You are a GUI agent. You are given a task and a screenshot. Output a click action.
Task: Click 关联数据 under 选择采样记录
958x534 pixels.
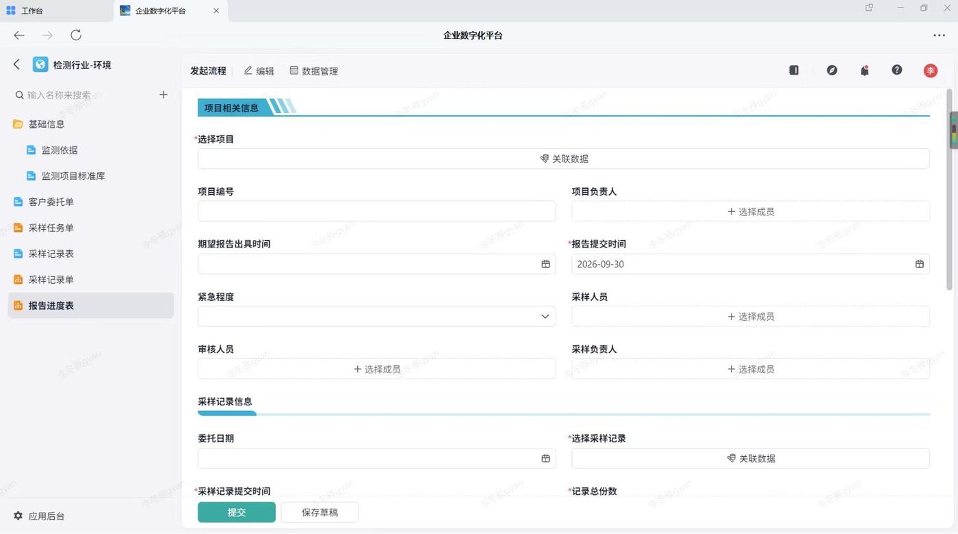(x=751, y=458)
